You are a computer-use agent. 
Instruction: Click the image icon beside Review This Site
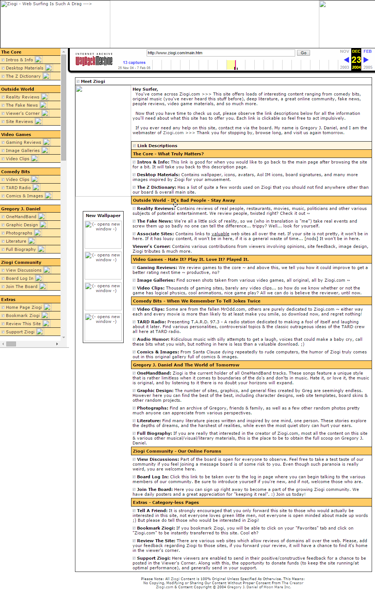click(46, 324)
